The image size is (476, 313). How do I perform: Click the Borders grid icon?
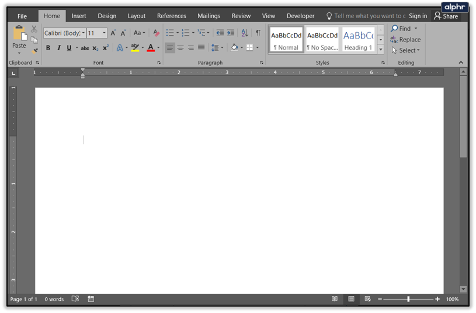click(249, 48)
